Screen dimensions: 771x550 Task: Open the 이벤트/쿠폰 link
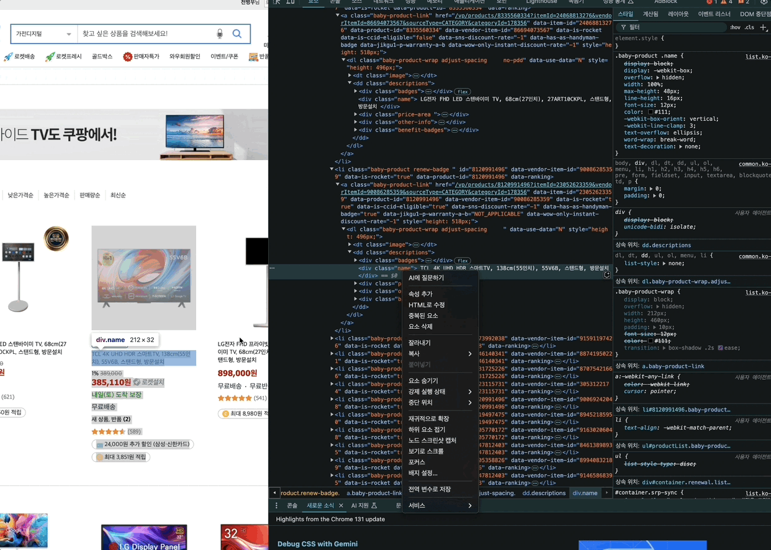tap(224, 56)
